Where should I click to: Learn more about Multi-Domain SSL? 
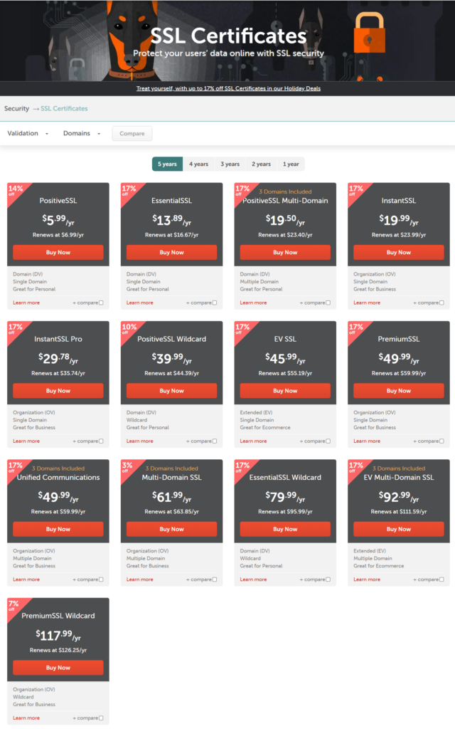pyautogui.click(x=140, y=579)
